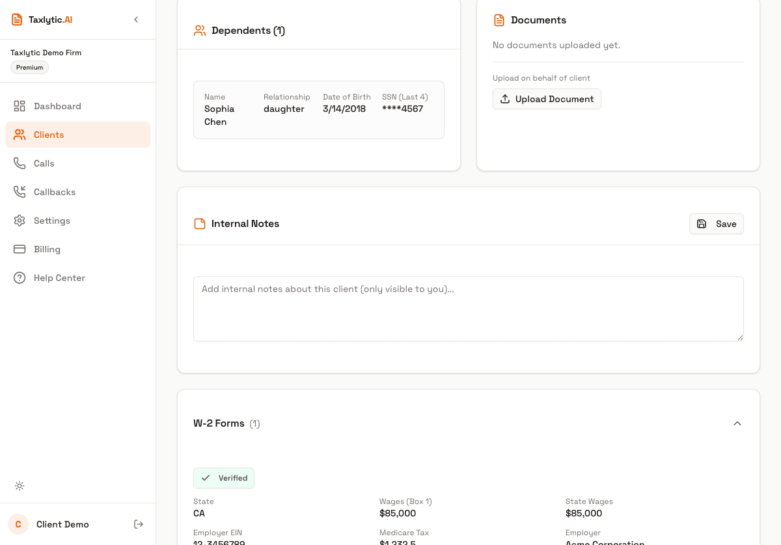Open Settings from the sidebar

tap(51, 220)
